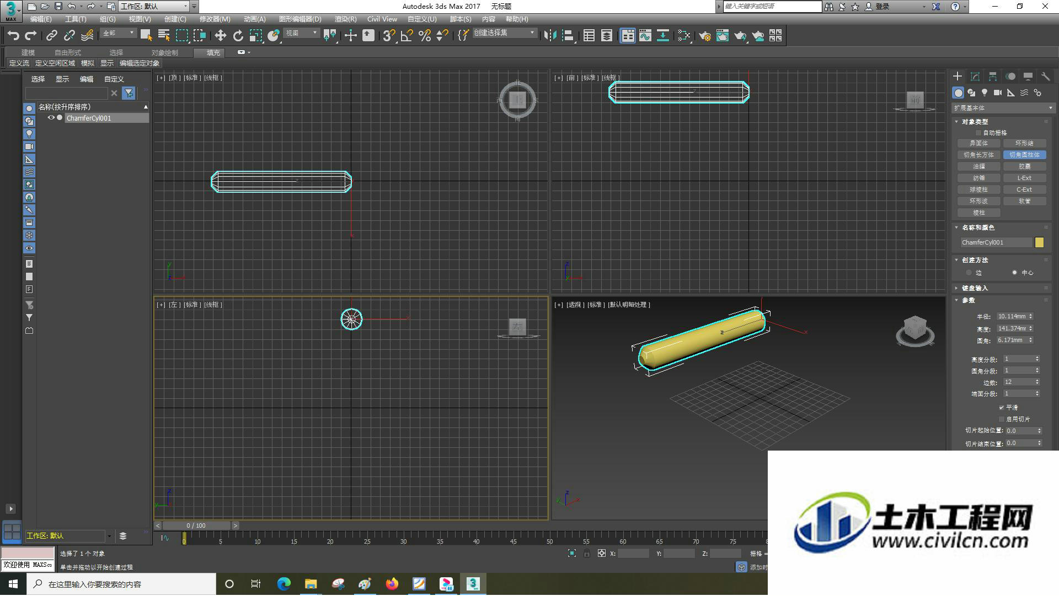1059x596 pixels.
Task: Choose the Cameras category in Create panel
Action: tap(998, 93)
